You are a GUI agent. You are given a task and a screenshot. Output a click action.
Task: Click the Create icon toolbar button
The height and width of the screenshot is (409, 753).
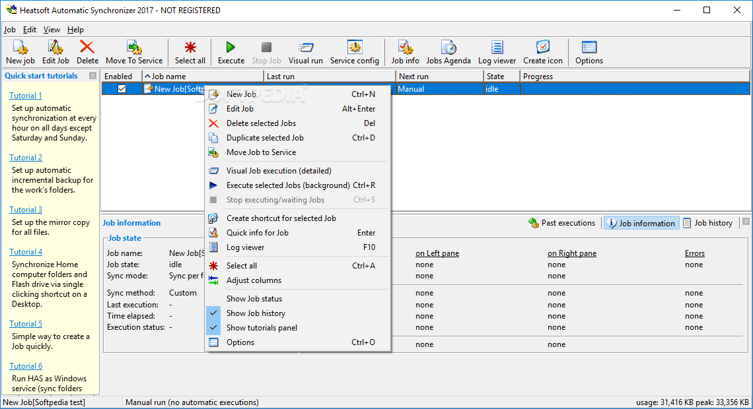point(543,52)
